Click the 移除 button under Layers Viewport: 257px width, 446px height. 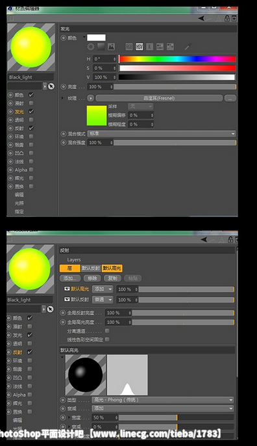(92, 278)
